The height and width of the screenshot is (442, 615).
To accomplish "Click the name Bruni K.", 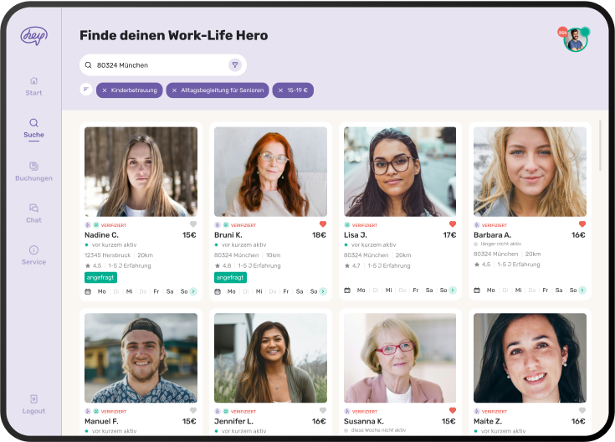I will click(228, 235).
